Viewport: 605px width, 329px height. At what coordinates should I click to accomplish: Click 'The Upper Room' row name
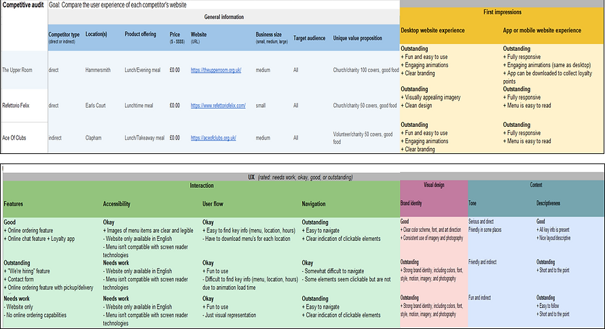pyautogui.click(x=18, y=70)
